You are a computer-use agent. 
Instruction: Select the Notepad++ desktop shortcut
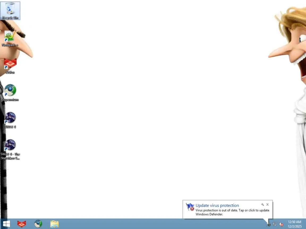pyautogui.click(x=10, y=38)
